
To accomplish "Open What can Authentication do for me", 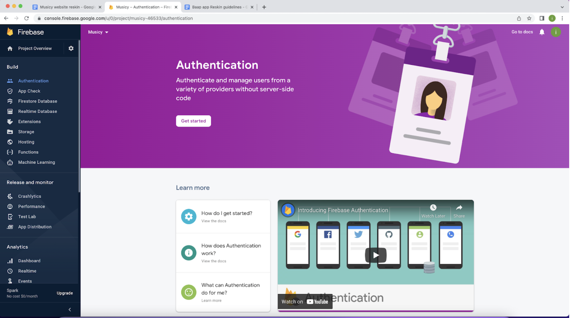I will [223, 292].
